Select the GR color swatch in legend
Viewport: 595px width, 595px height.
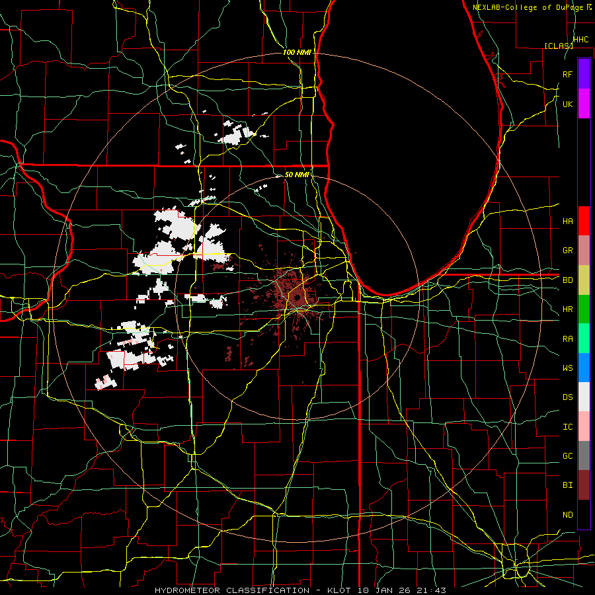click(584, 251)
